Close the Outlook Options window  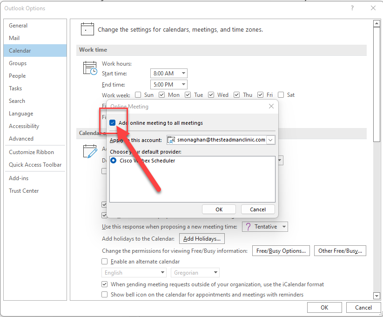373,8
